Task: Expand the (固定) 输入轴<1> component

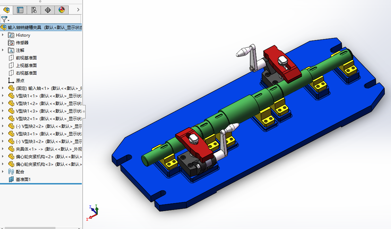Action: coord(3,88)
